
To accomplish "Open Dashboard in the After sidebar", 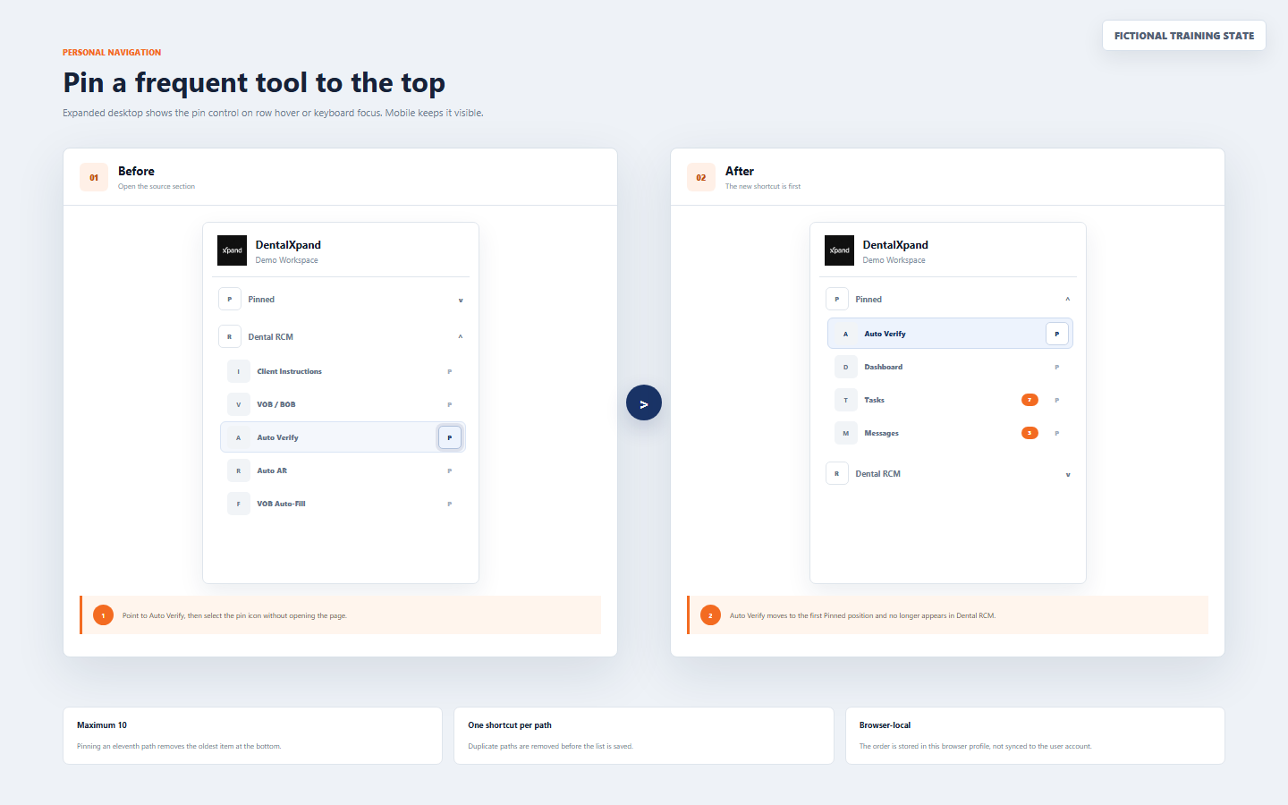I will 950,367.
